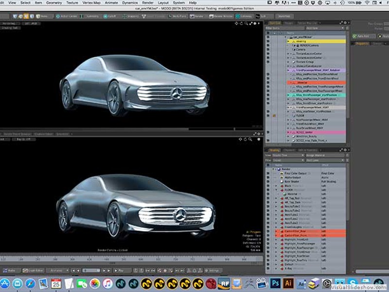Open Illustrator from the Dock
Viewport: 389px width, 292px height.
(x=288, y=283)
